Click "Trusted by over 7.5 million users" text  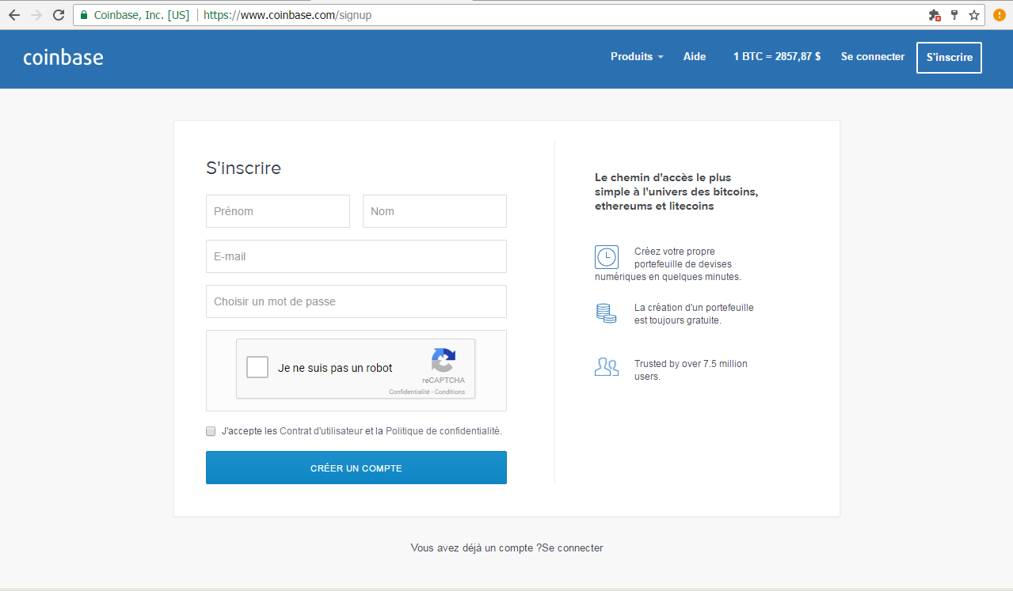click(x=691, y=370)
